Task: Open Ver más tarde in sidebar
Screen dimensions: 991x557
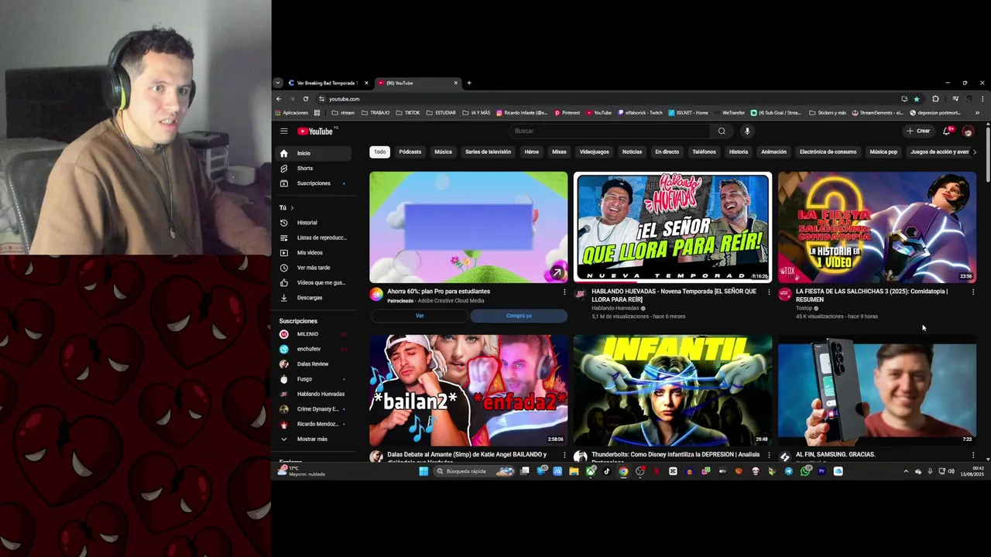Action: [x=314, y=268]
